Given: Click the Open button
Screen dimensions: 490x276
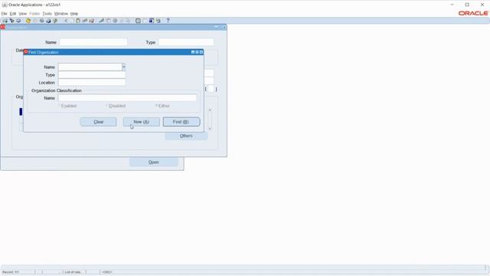Looking at the screenshot, I should pyautogui.click(x=153, y=162).
